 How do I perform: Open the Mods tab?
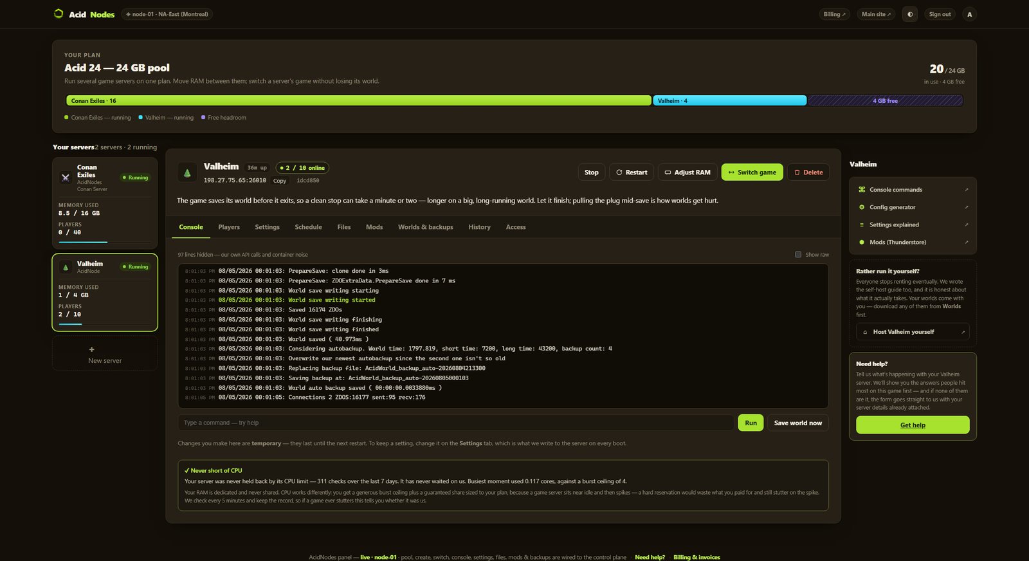(374, 227)
